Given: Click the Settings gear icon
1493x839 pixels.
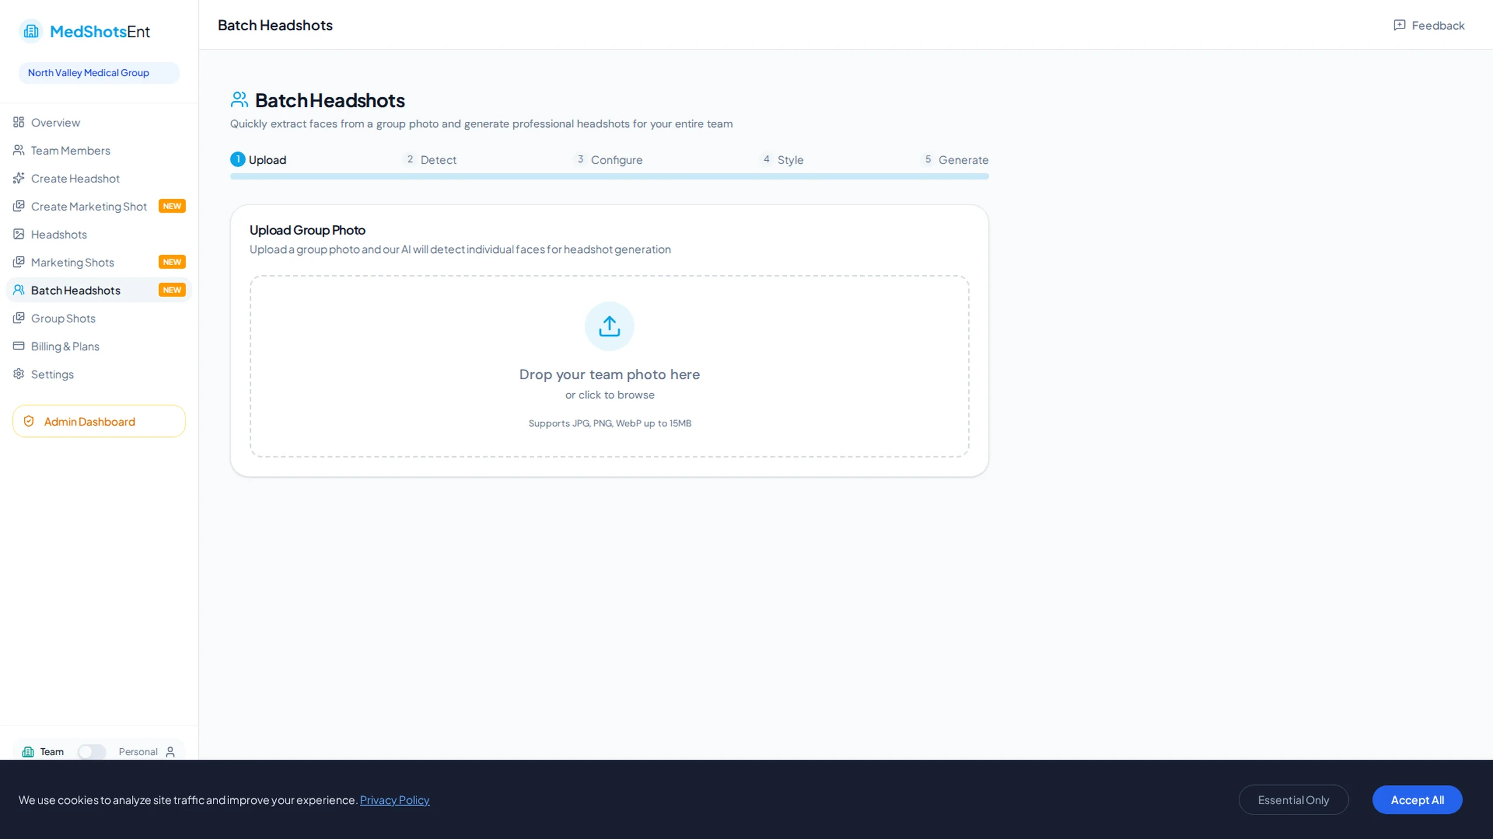Looking at the screenshot, I should click(x=19, y=374).
